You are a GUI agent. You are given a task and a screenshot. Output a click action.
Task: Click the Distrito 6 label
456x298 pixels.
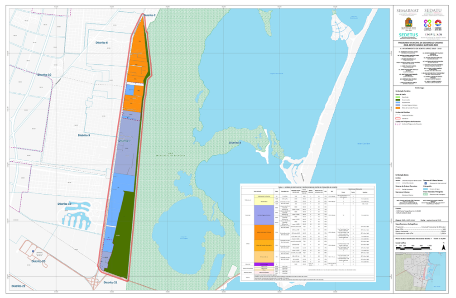(101, 42)
